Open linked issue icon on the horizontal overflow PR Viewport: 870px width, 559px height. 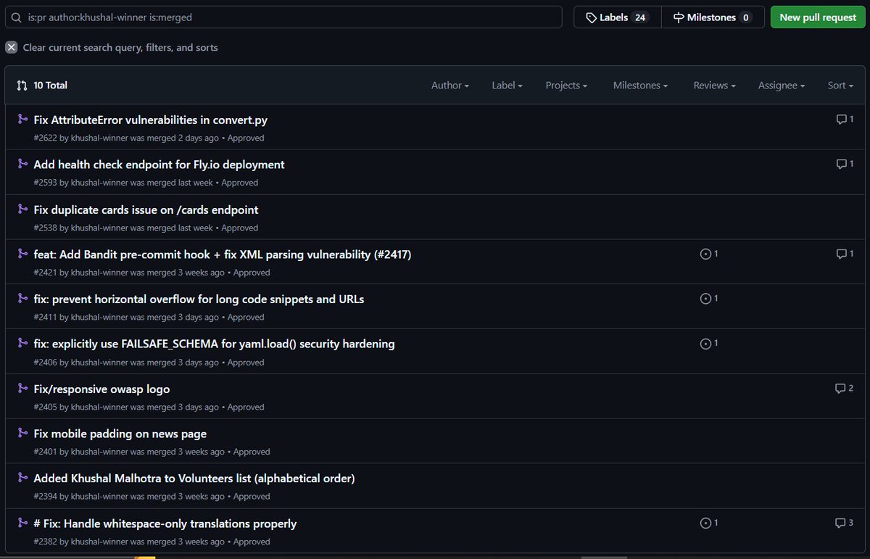click(709, 298)
